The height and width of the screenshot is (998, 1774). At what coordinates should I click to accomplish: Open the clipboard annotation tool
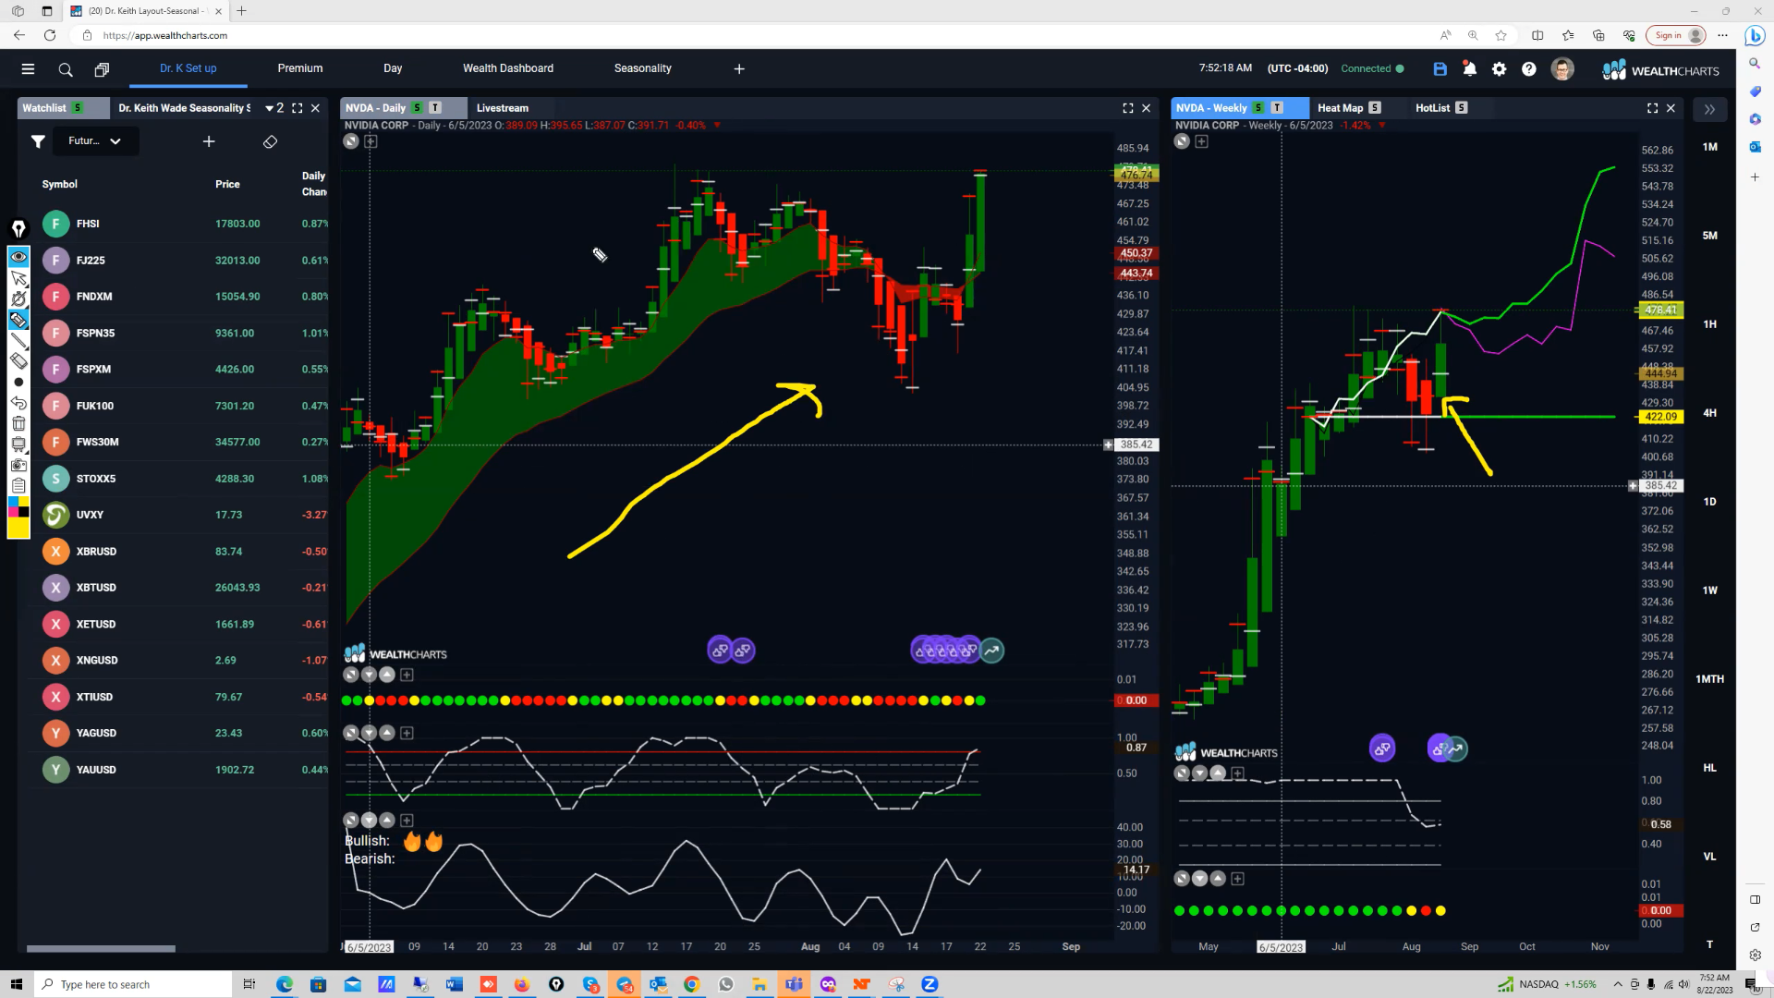coord(18,485)
